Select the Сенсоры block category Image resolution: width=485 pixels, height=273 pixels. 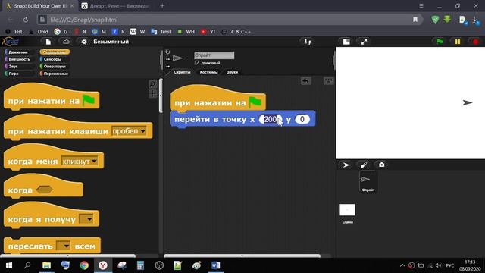tap(55, 59)
